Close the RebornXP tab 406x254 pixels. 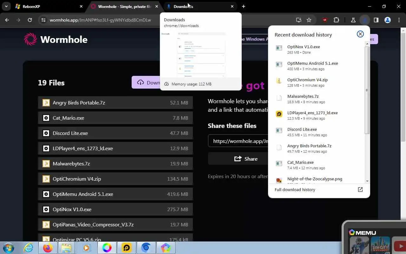pos(81,6)
